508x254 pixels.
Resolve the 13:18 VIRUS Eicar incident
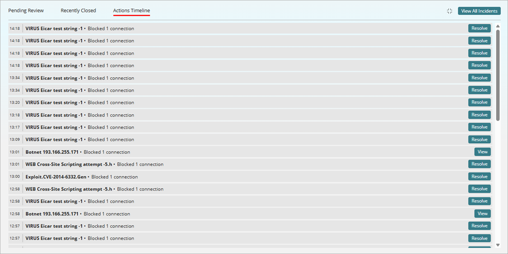[480, 115]
